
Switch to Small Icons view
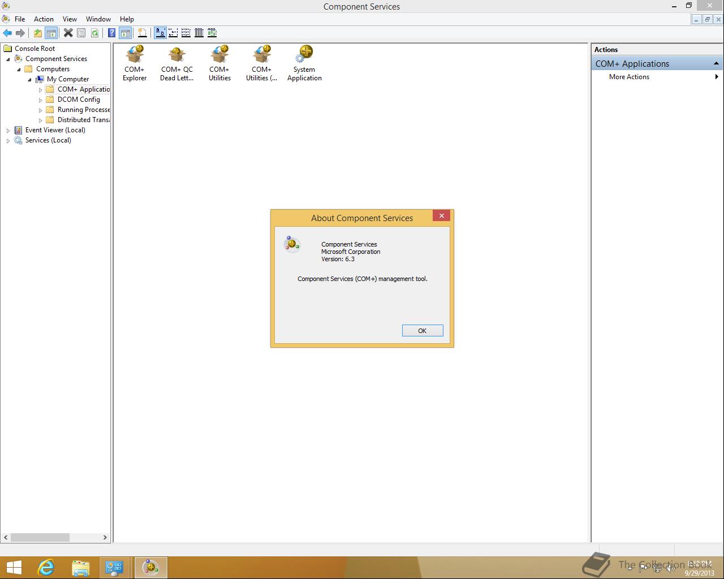(x=173, y=33)
